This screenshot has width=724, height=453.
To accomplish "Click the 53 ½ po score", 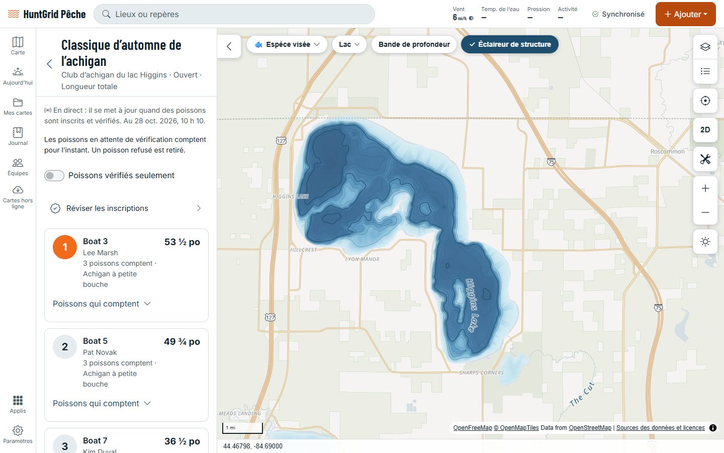I will (182, 242).
